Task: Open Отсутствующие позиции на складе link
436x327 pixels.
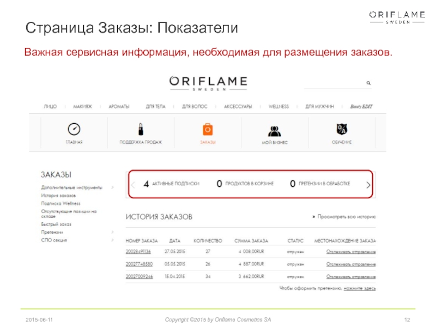Action: [69, 214]
